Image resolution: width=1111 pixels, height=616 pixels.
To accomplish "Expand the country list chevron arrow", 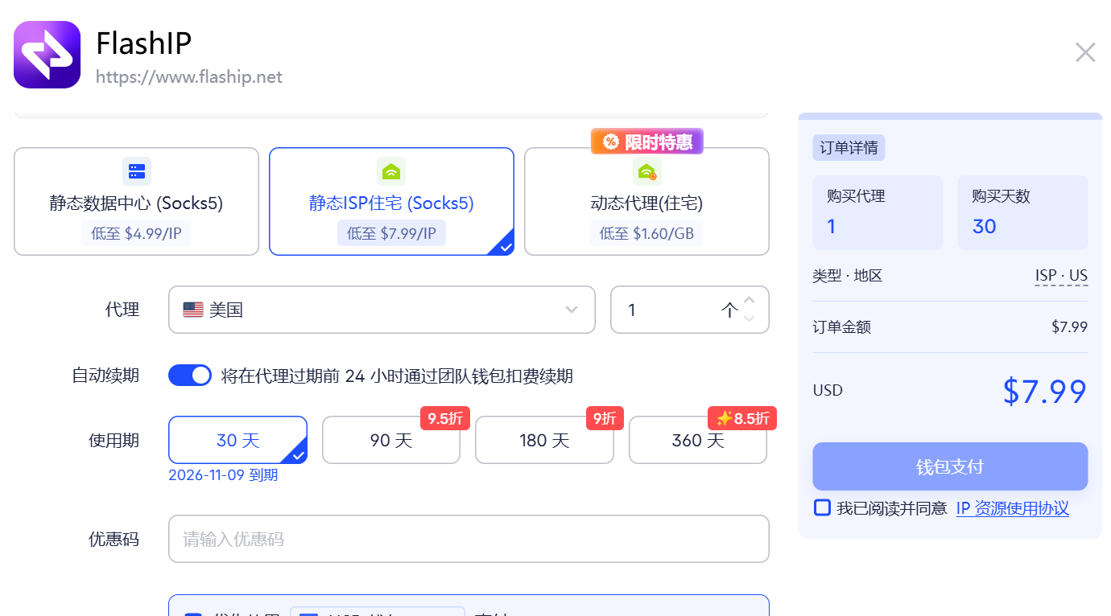I will point(572,310).
